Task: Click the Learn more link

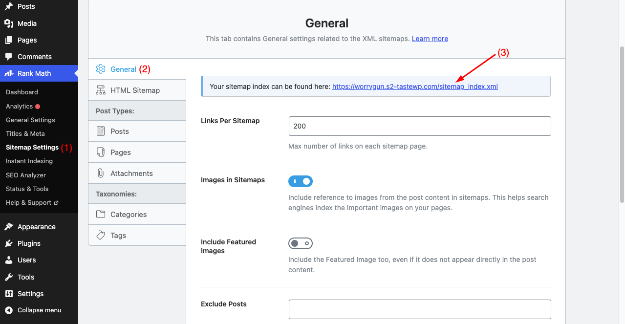Action: click(430, 39)
